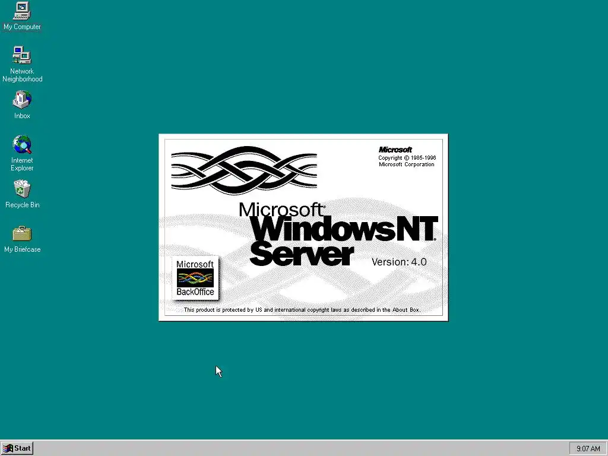Click the 9:07 AM taskbar clock
608x456 pixels.
tap(588, 449)
